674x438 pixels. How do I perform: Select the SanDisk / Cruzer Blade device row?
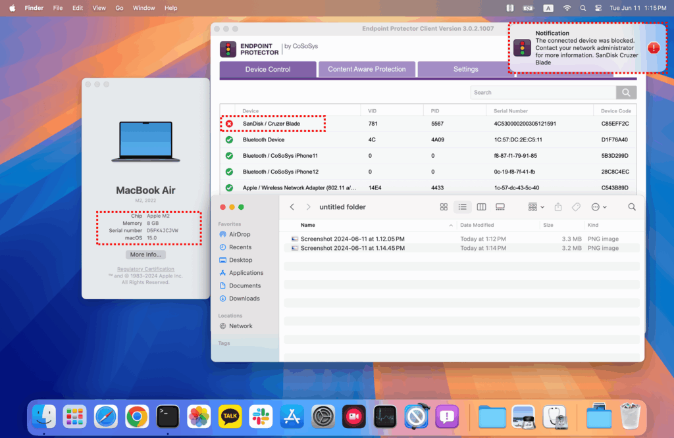coord(428,124)
